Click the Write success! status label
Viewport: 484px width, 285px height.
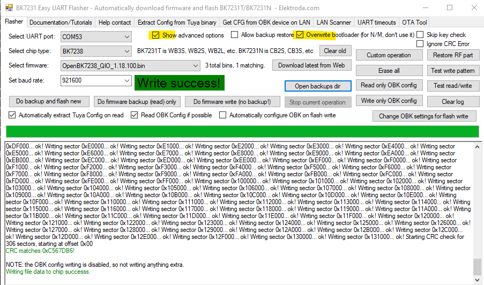[x=180, y=83]
